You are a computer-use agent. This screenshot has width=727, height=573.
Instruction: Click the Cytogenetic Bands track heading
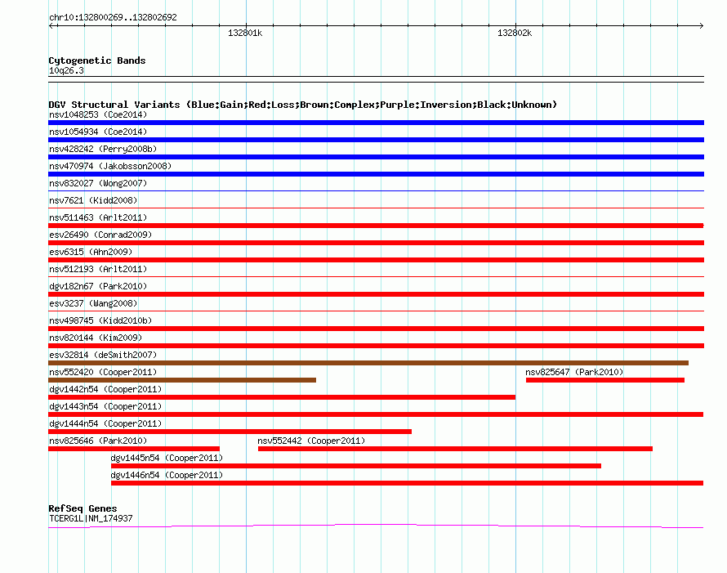coord(97,60)
